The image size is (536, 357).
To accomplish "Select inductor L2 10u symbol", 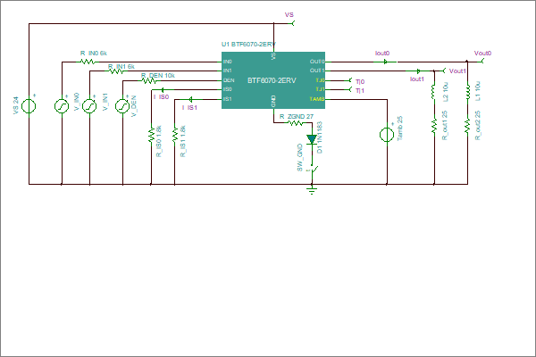I will click(x=433, y=92).
